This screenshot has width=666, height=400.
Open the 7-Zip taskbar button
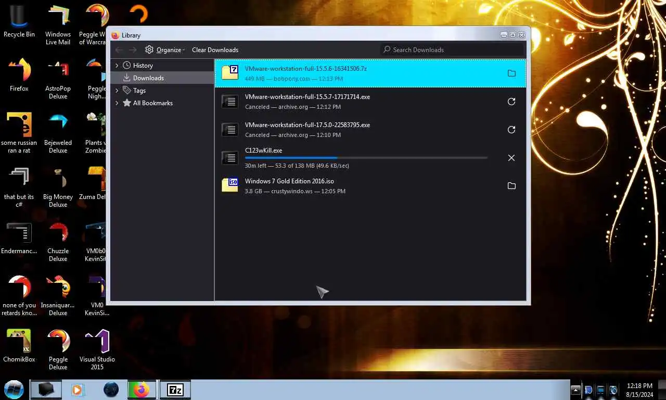tap(175, 390)
